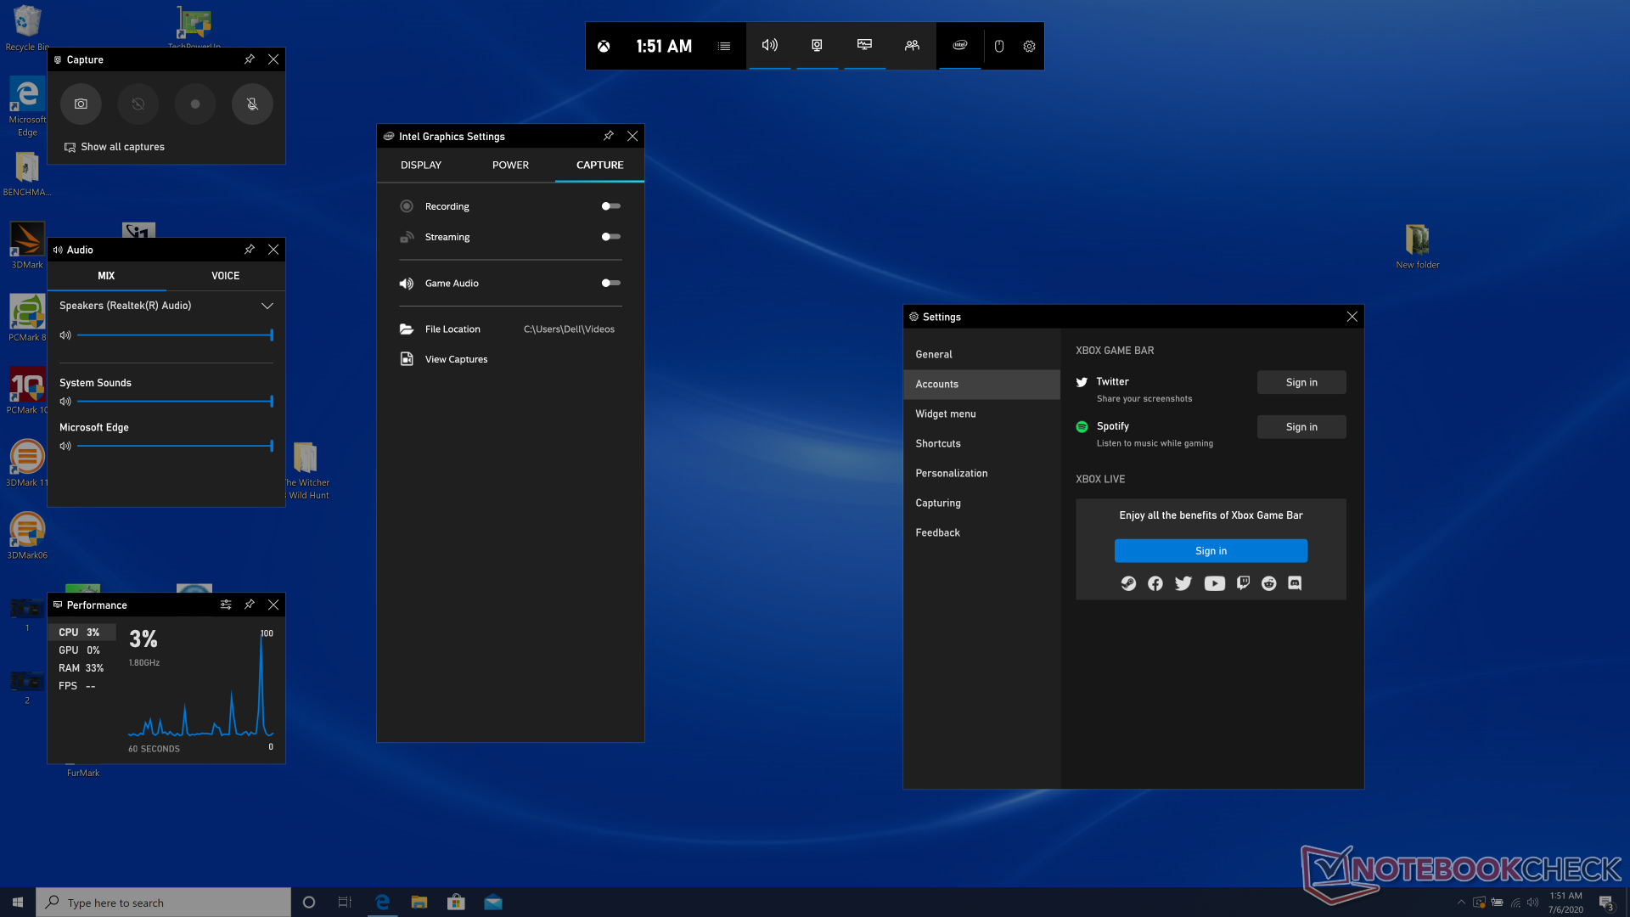Open View Captures in Intel Graphics
Image resolution: width=1630 pixels, height=917 pixels.
444,360
